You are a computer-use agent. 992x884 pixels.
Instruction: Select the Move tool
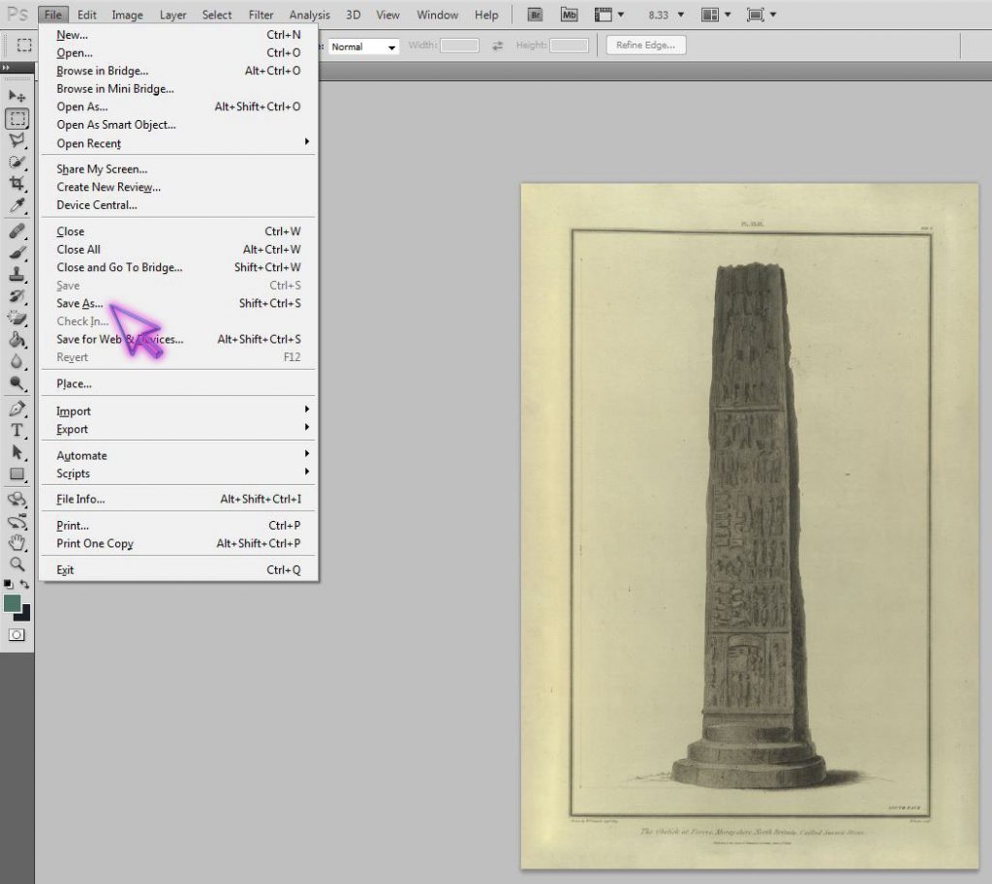pyautogui.click(x=17, y=97)
